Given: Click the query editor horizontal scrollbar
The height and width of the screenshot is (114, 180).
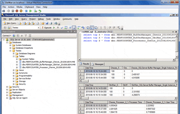Looking at the screenshot, I should pyautogui.click(x=119, y=60).
